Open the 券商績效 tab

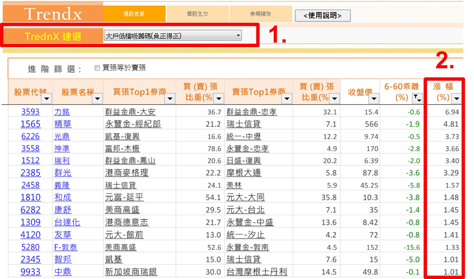[260, 14]
